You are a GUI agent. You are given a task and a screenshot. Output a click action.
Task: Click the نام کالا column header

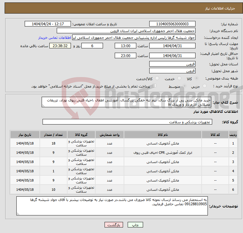tap(163, 135)
